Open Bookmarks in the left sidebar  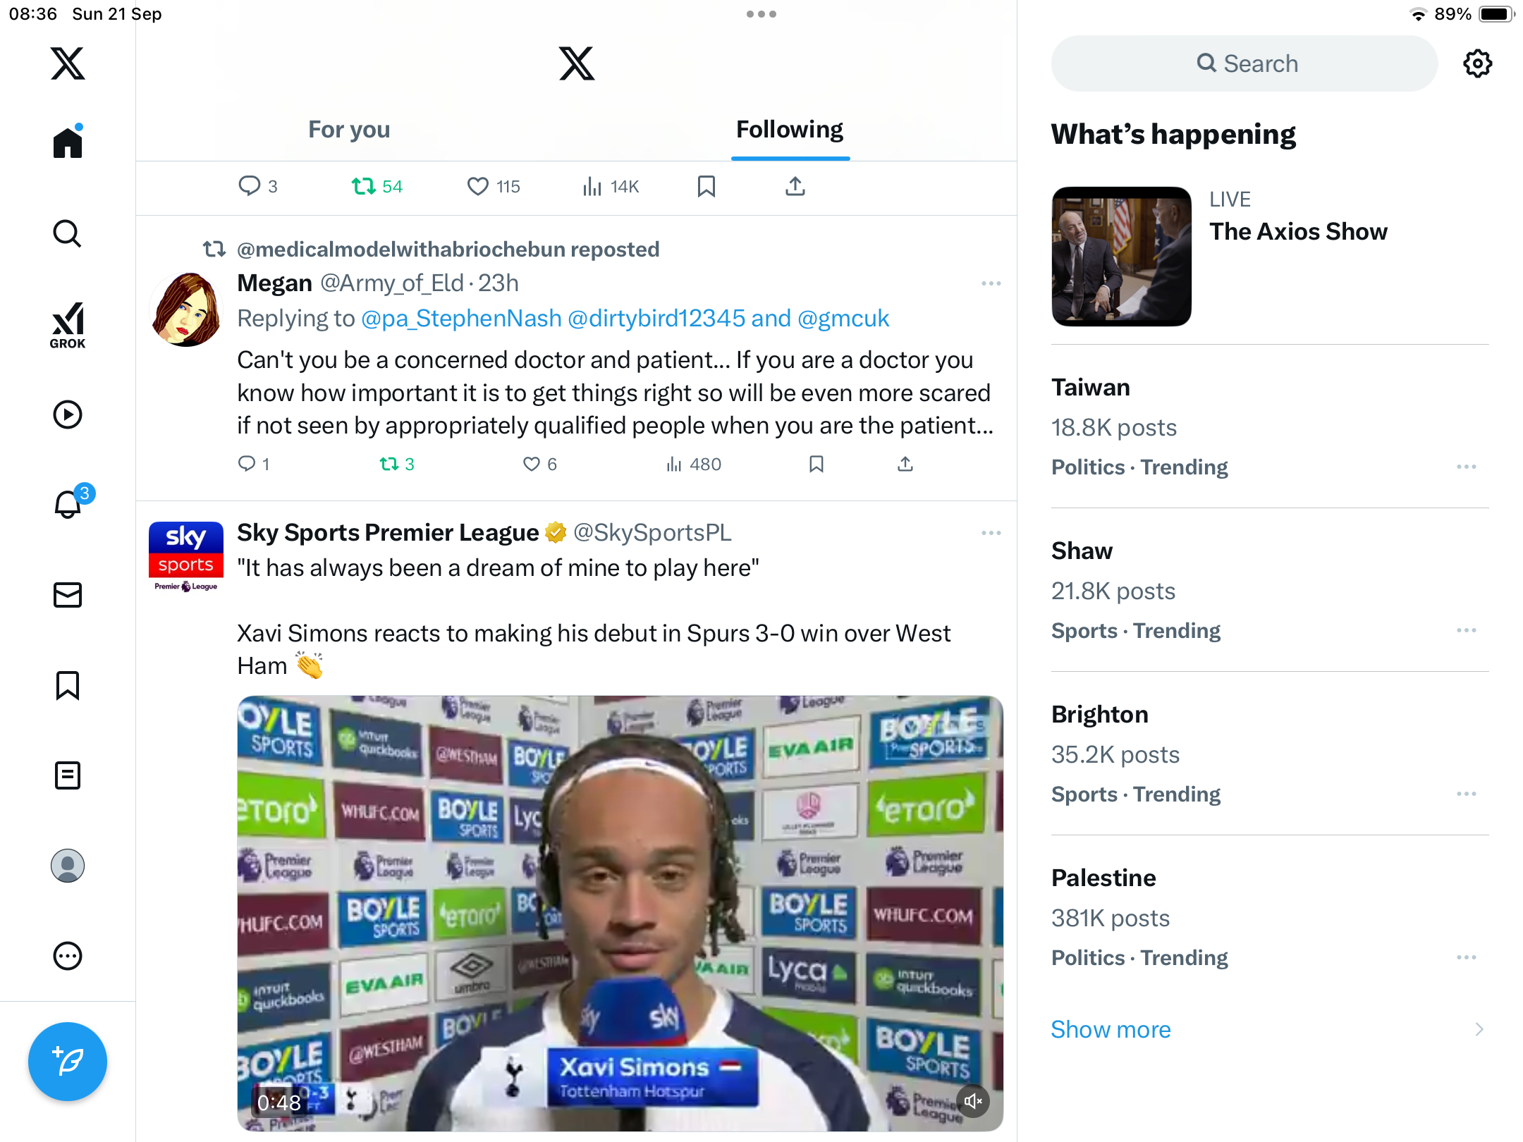coord(68,685)
